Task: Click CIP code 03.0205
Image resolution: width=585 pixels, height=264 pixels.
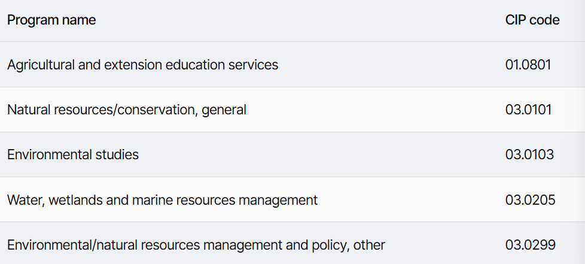Action: [x=530, y=200]
